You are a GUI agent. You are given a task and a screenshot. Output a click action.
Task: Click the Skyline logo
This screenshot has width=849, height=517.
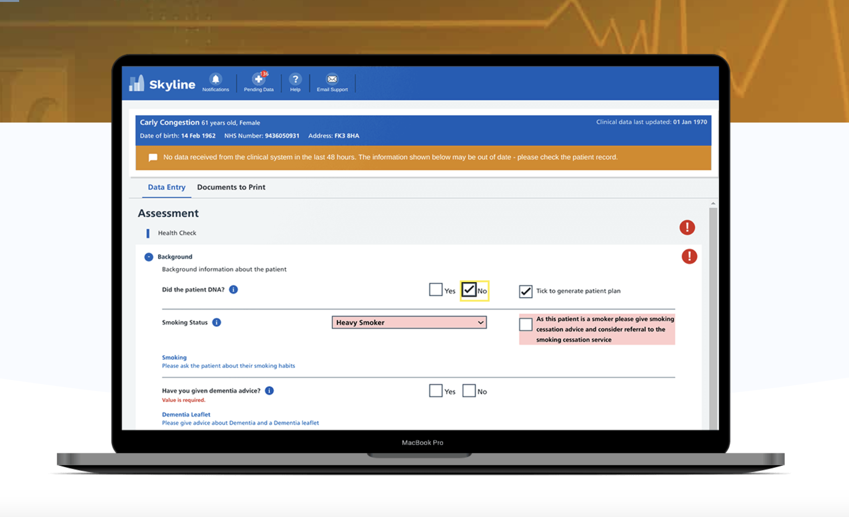tap(163, 84)
